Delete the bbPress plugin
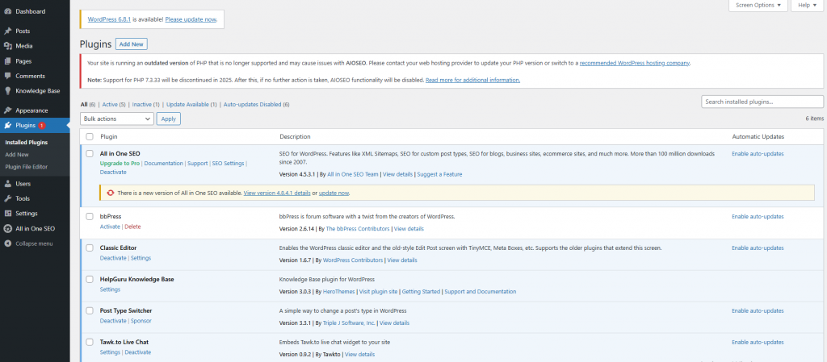Image resolution: width=827 pixels, height=362 pixels. 133,227
